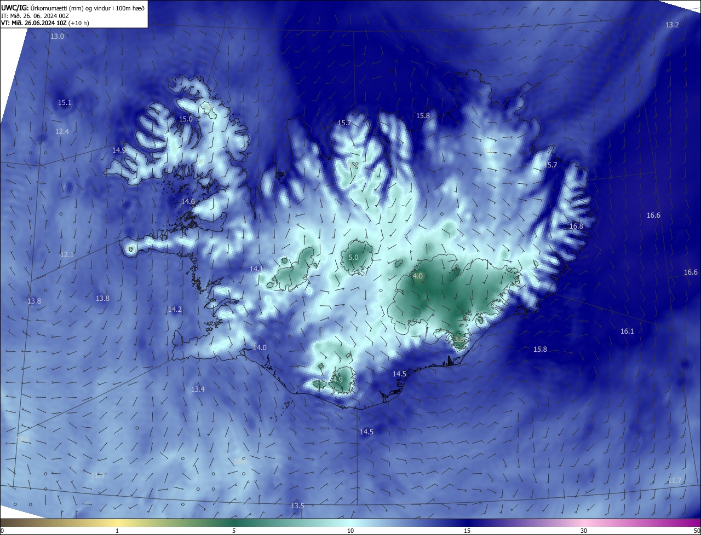Pick the 12.4 value label
Screen dimensions: 701x535
click(62, 131)
